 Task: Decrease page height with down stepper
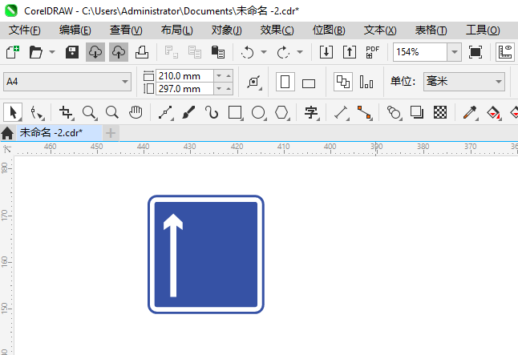pyautogui.click(x=219, y=89)
